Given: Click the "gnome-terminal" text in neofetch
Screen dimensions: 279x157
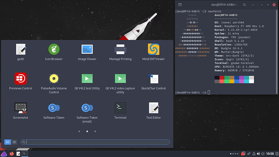Looking at the screenshot, I should click(x=242, y=63).
